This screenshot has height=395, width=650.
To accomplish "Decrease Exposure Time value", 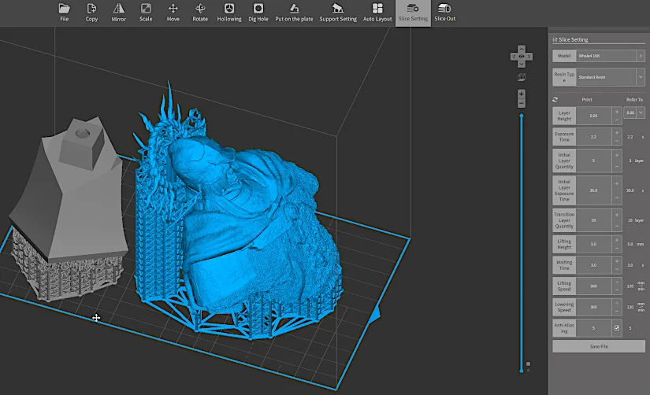I will (x=617, y=141).
